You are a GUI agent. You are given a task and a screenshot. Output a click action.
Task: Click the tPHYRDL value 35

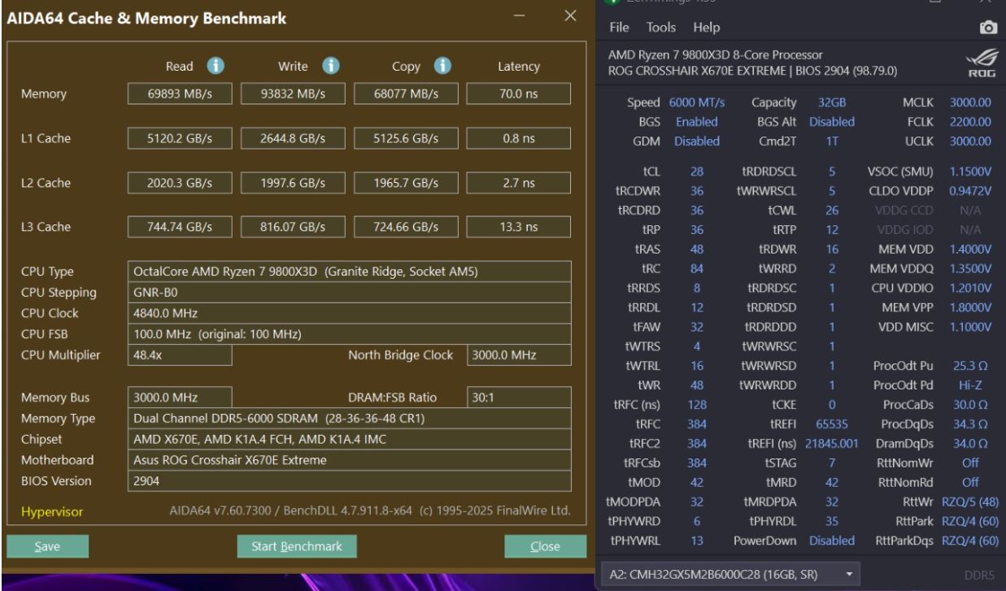(831, 520)
